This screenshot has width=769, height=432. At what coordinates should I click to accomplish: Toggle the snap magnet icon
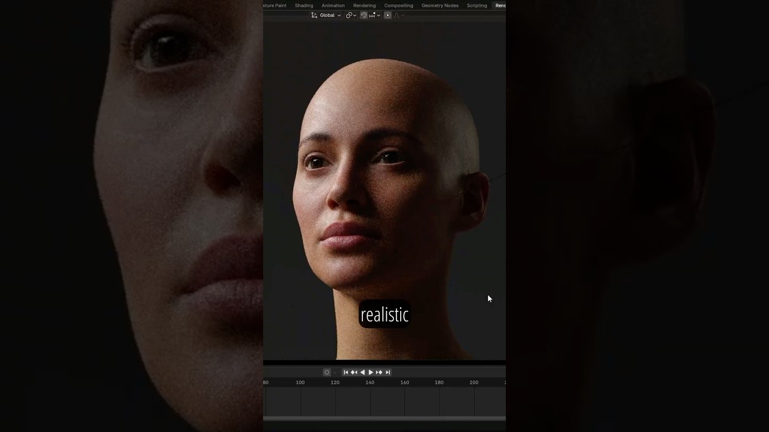click(x=363, y=15)
